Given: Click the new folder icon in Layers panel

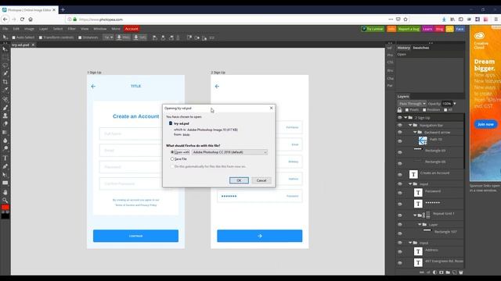Looking at the screenshot, I should coord(448,272).
